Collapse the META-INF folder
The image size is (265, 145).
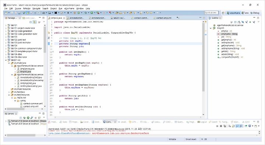pyautogui.click(x=12, y=98)
